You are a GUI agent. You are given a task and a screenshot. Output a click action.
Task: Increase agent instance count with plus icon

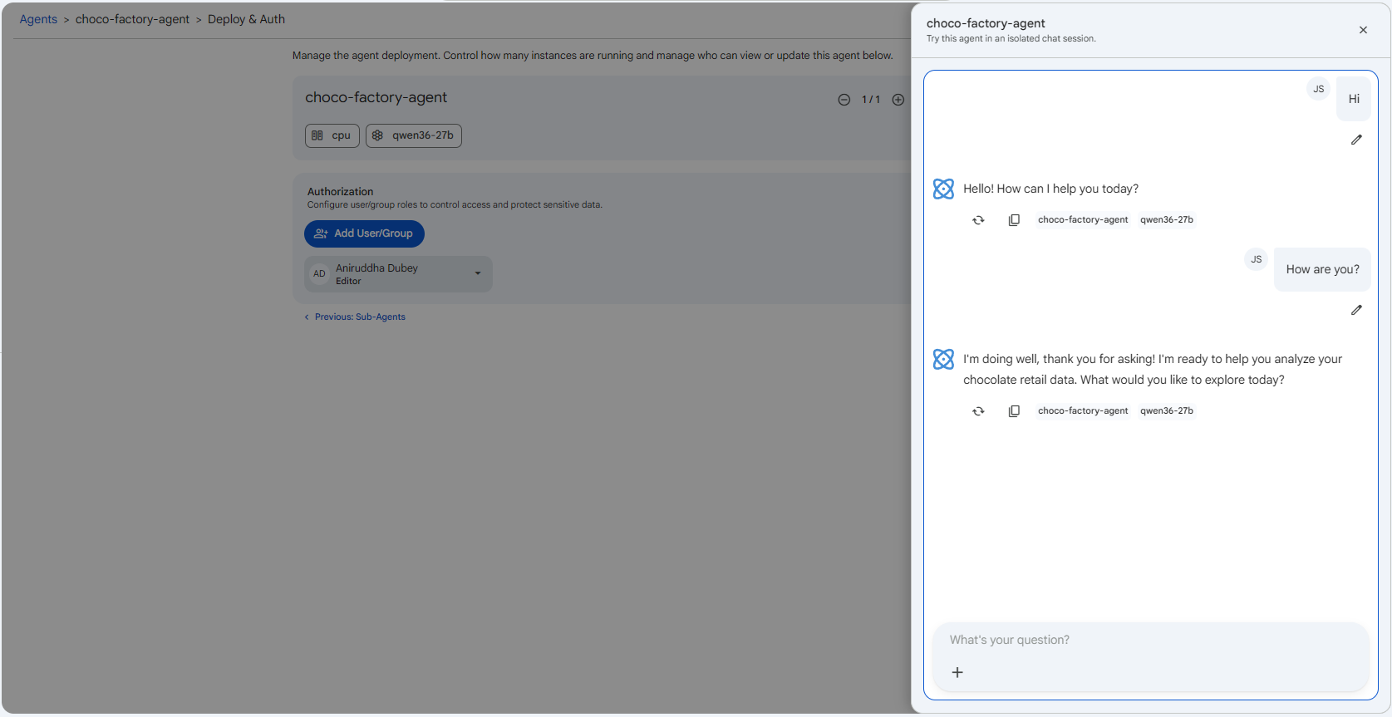tap(898, 100)
